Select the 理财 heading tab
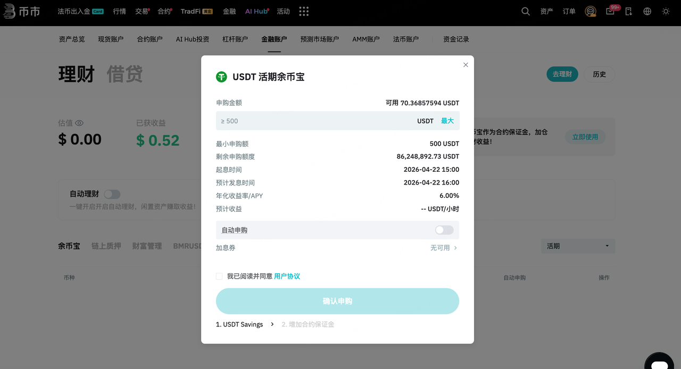 point(76,74)
